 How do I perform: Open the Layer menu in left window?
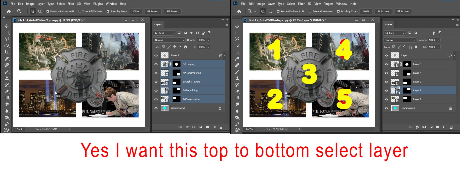coord(41,4)
